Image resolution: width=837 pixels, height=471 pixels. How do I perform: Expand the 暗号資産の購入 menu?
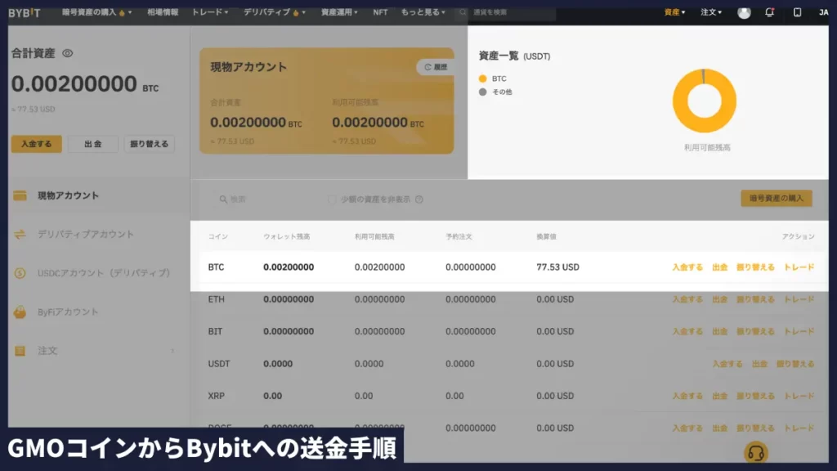96,12
